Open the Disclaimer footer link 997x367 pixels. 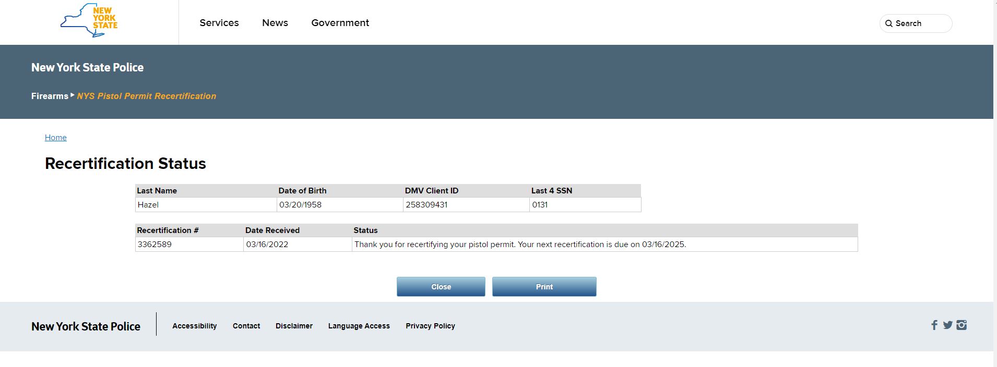pos(294,326)
